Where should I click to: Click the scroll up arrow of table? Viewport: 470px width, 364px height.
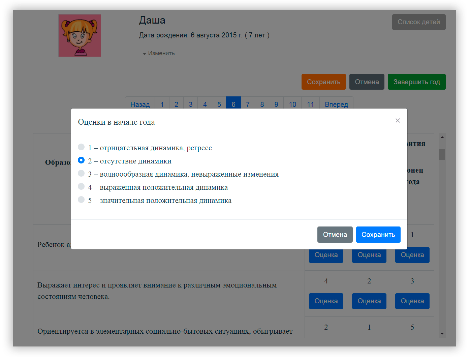click(x=442, y=137)
